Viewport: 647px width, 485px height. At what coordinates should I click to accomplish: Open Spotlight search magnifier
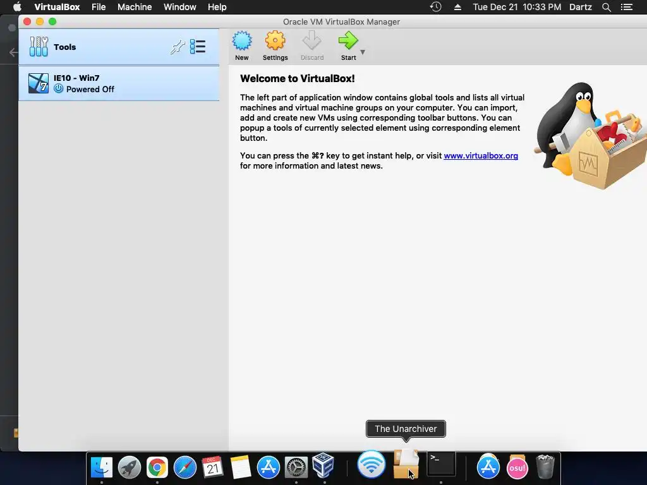tap(606, 7)
